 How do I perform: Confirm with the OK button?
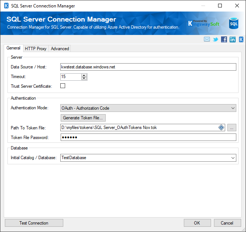[x=197, y=223]
